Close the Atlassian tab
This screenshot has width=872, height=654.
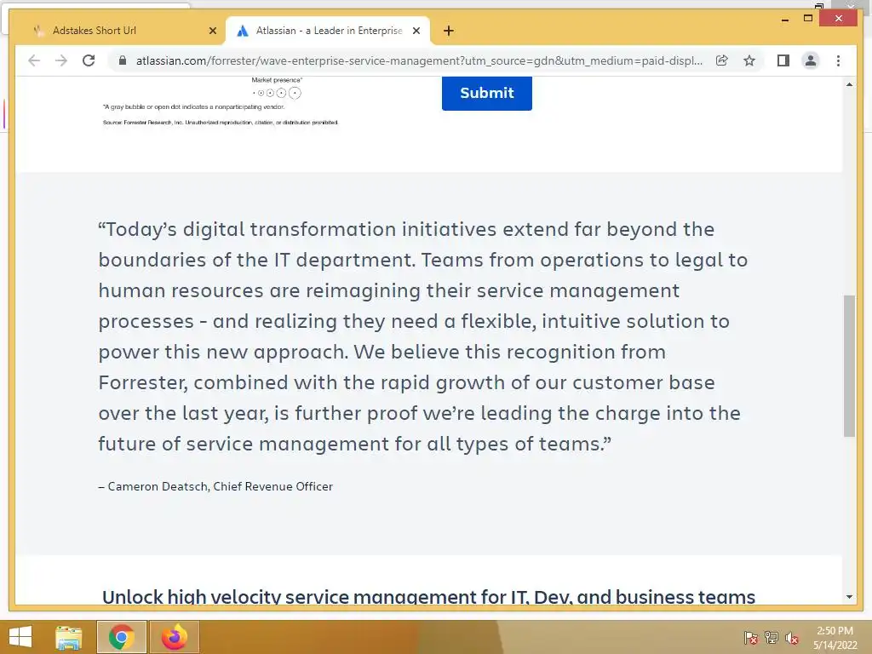416,31
